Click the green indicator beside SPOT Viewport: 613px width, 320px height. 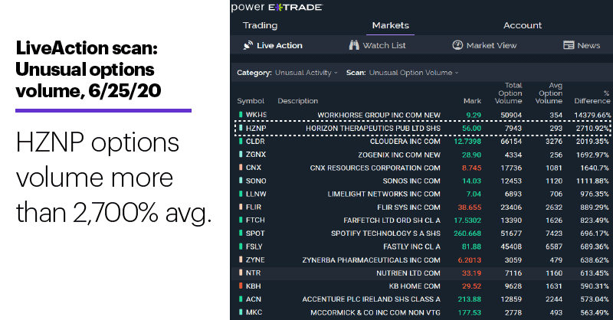241,233
